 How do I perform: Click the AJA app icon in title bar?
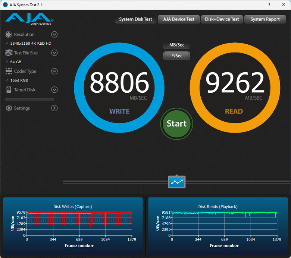point(5,5)
